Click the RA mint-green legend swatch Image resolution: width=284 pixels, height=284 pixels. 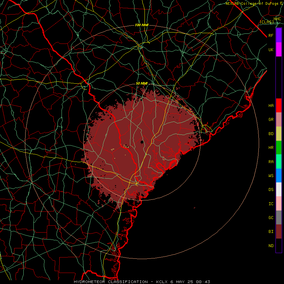click(x=279, y=162)
